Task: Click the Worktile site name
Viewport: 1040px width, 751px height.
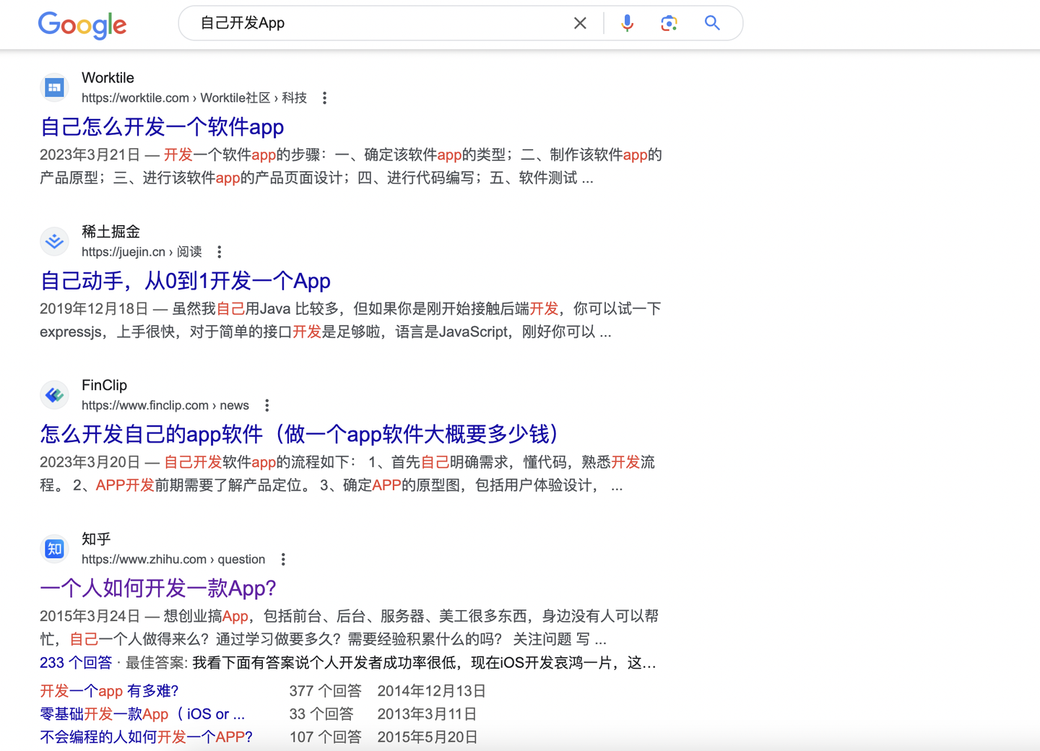Action: click(x=108, y=78)
